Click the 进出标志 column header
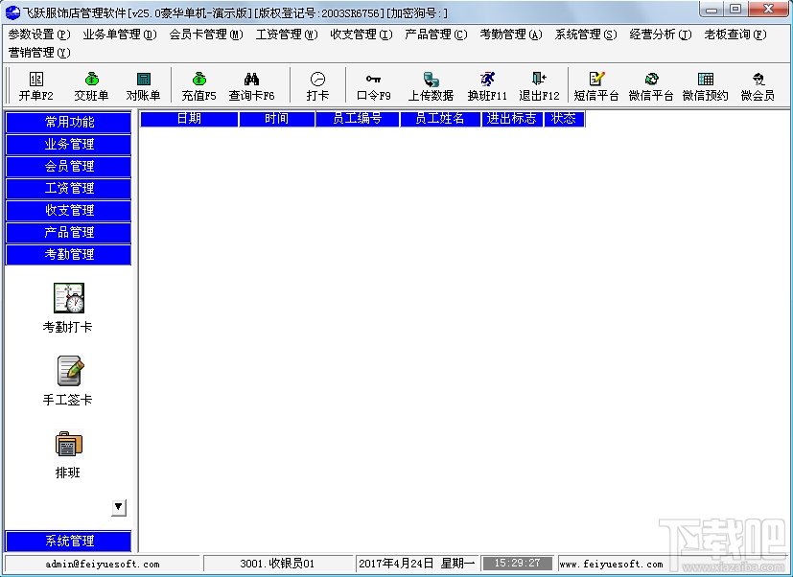The image size is (793, 577). point(512,119)
